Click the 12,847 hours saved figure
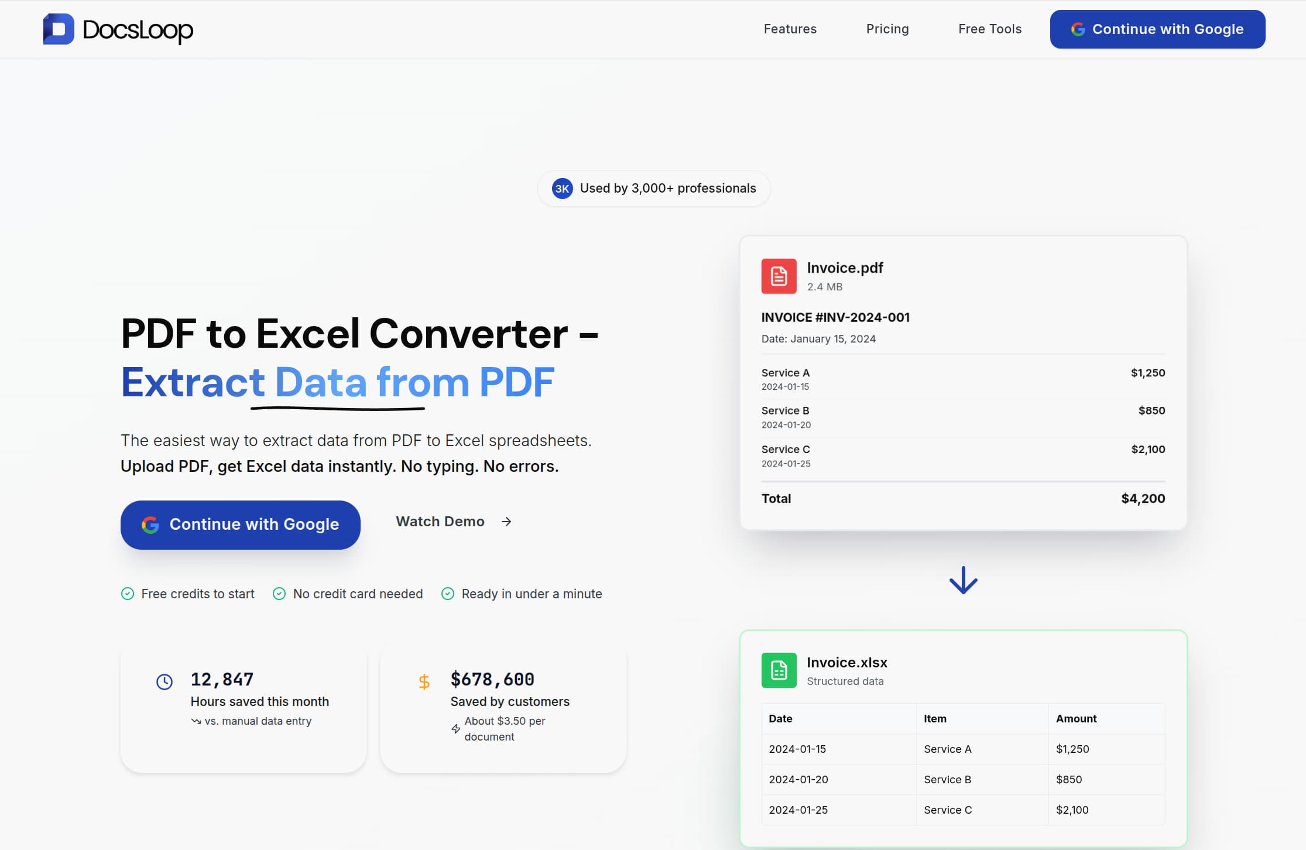The image size is (1306, 850). tap(222, 680)
